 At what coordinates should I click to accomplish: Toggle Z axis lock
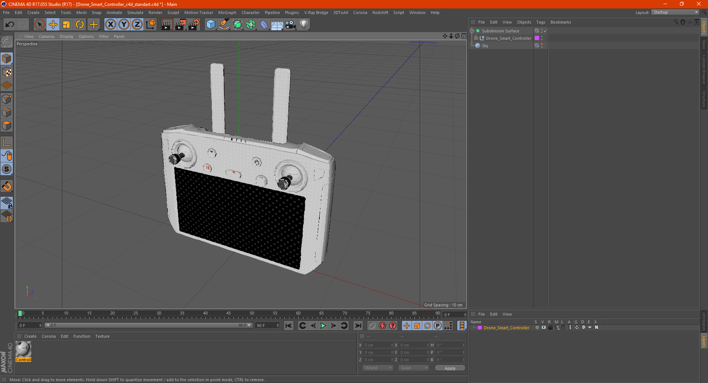click(x=137, y=25)
